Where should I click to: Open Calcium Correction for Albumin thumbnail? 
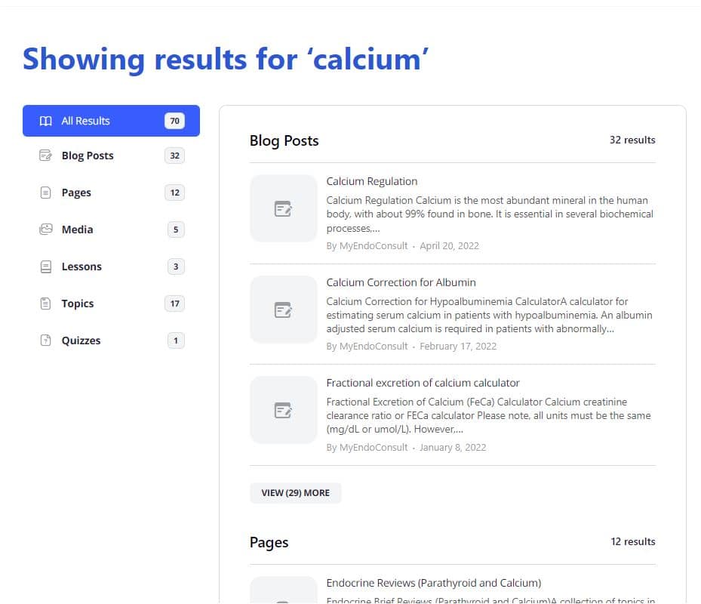coord(283,310)
